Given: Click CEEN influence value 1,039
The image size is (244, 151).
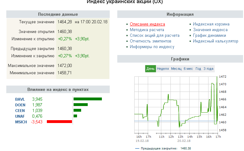Looking at the screenshot, I should tap(37, 110).
